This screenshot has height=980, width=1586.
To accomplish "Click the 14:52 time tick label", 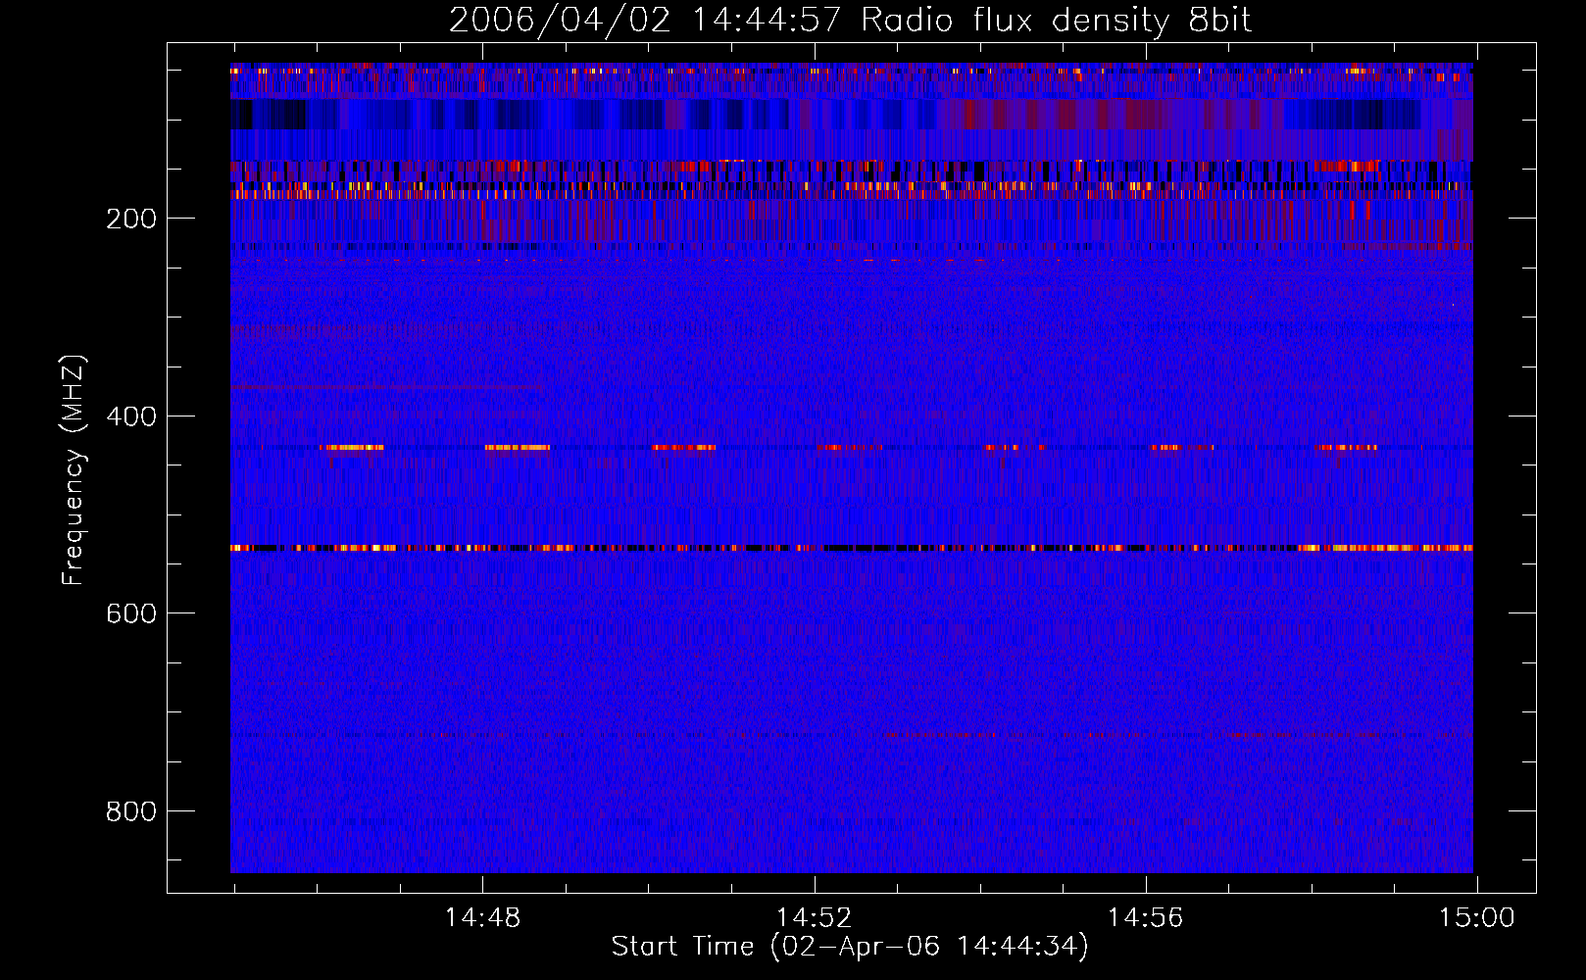I will click(x=814, y=918).
